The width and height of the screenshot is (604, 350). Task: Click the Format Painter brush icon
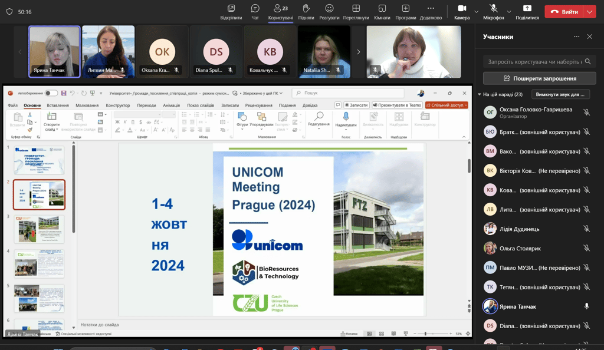point(29,130)
